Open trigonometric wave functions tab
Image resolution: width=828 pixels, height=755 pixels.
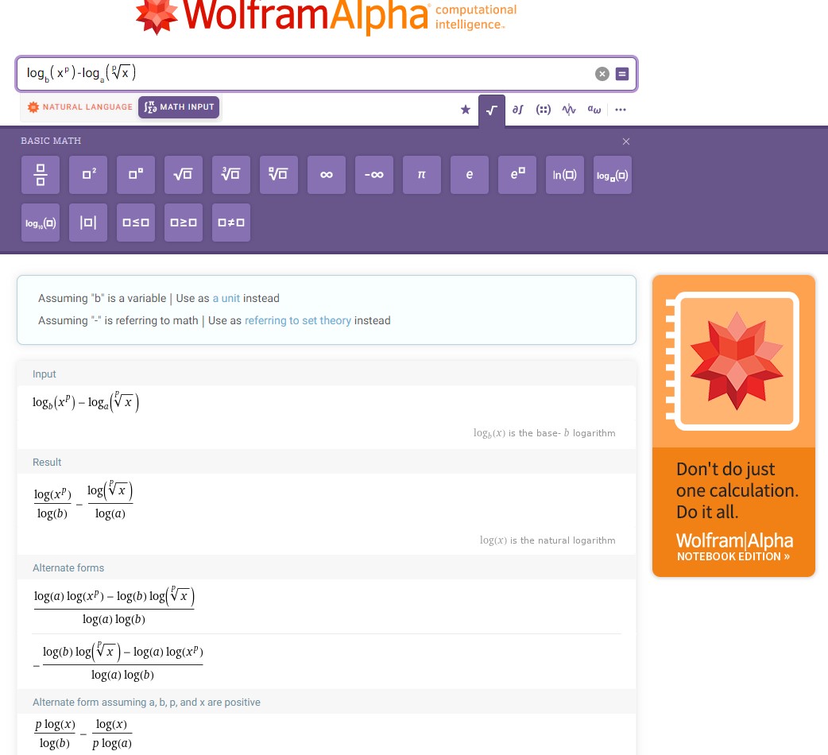point(569,110)
